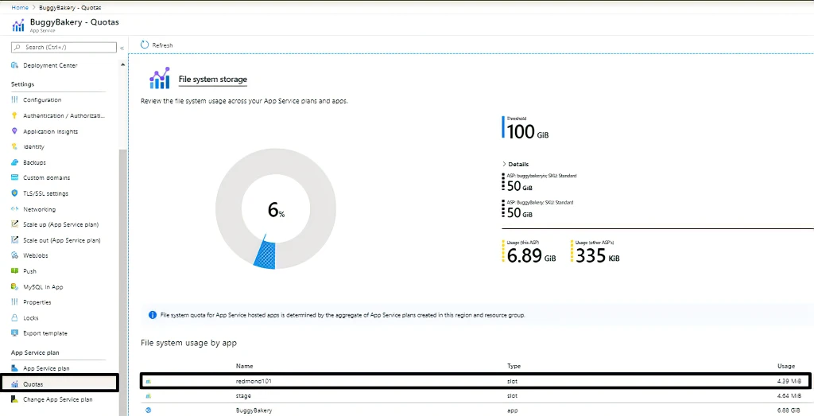Select Change App Service plan
Screen dimensions: 814x416
(57, 399)
